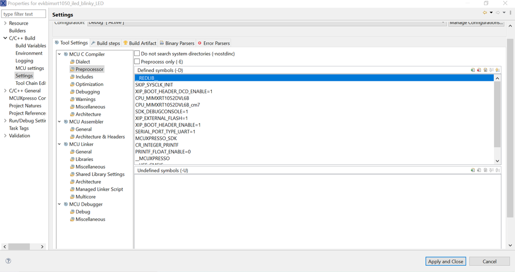
Task: Expand the Validation category
Action: coord(5,136)
